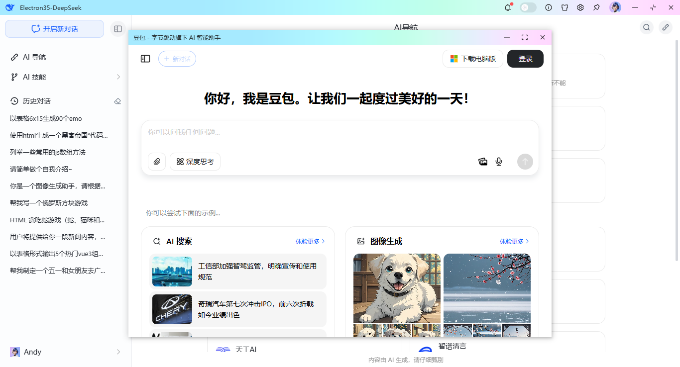The image size is (680, 367).
Task: Click the image upload icon in input box
Action: 483,162
